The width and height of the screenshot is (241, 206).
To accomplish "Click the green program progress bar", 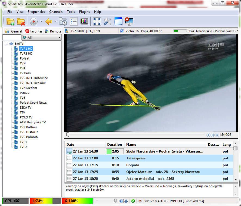I will click(x=180, y=31).
